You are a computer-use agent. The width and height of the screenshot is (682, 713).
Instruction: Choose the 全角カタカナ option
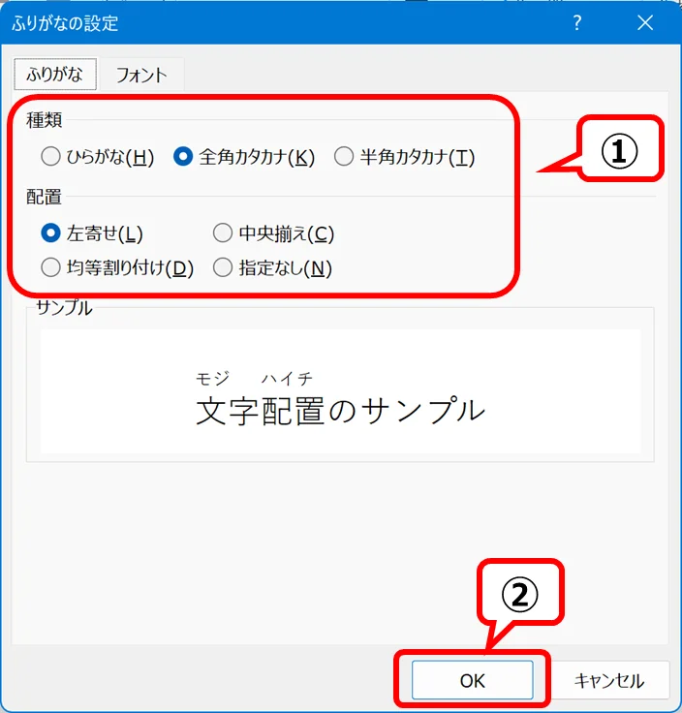point(183,157)
